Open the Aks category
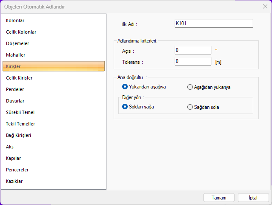 click(x=10, y=147)
